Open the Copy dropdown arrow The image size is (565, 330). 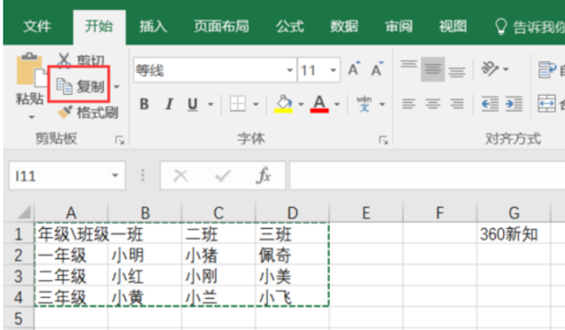coord(117,87)
